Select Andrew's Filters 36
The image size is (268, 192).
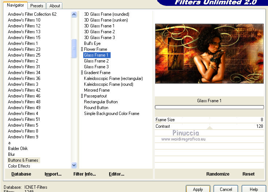(x=24, y=78)
